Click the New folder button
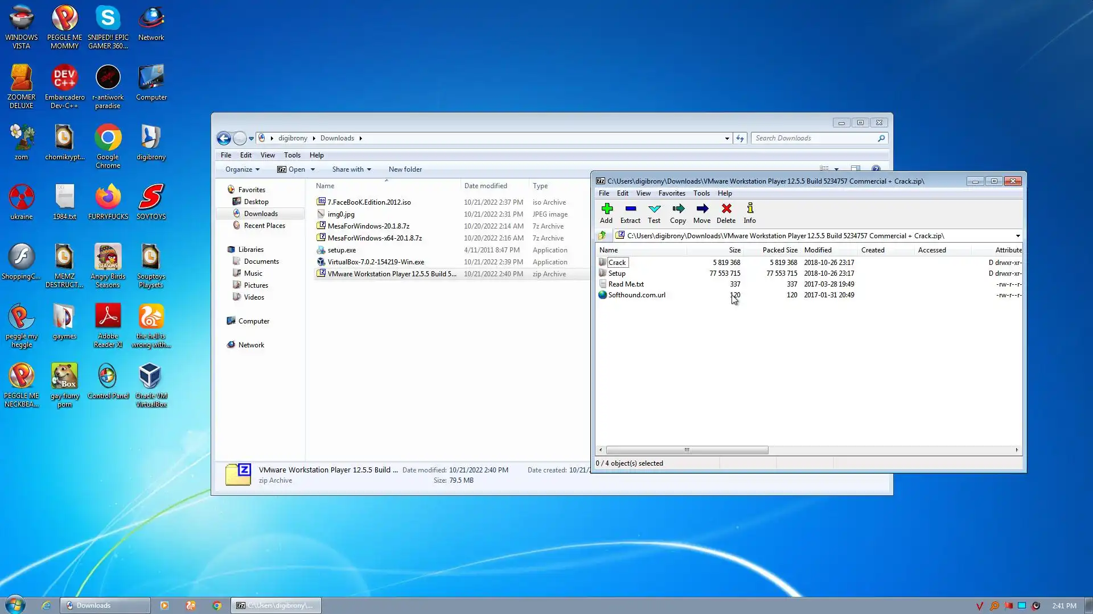This screenshot has height=614, width=1093. click(x=405, y=169)
